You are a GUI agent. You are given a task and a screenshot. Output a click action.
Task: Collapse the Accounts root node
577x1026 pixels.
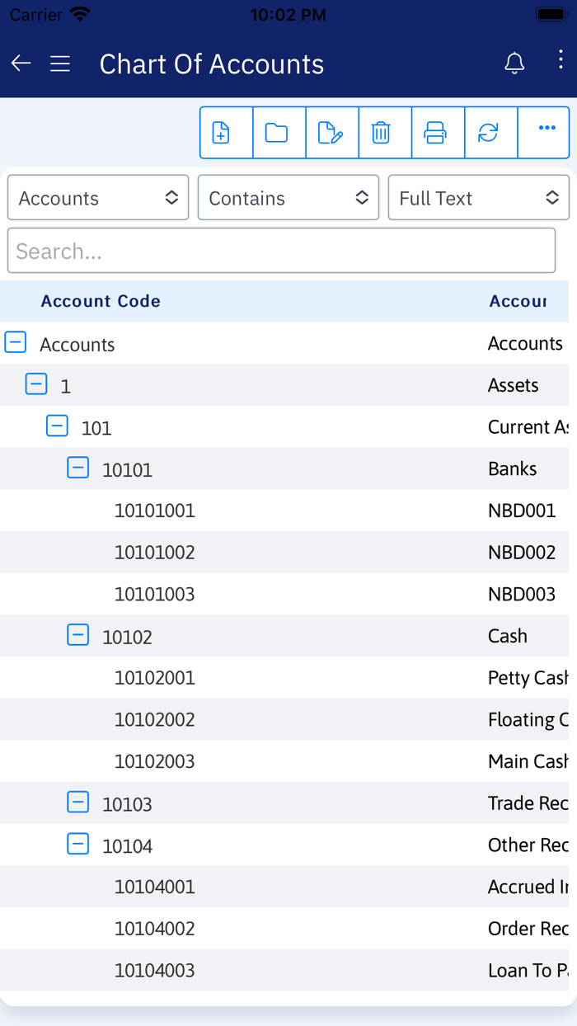point(16,341)
